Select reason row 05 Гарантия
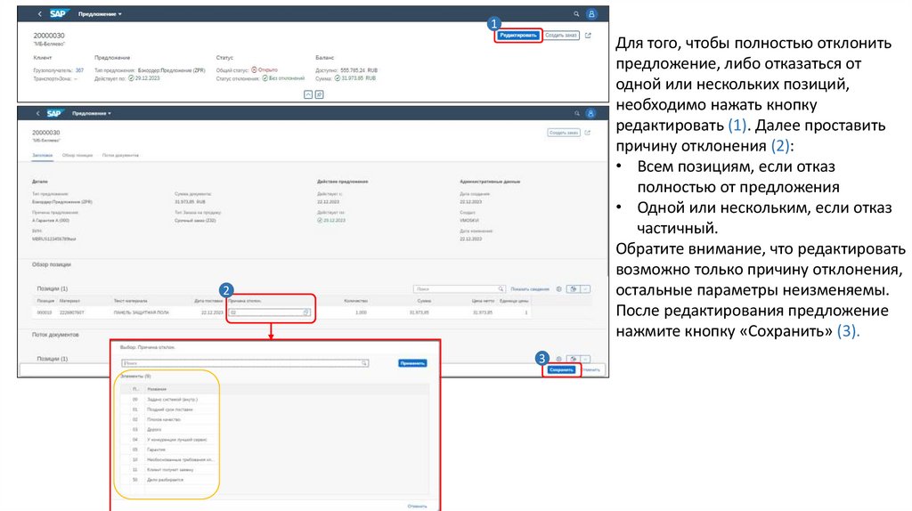 (x=274, y=450)
